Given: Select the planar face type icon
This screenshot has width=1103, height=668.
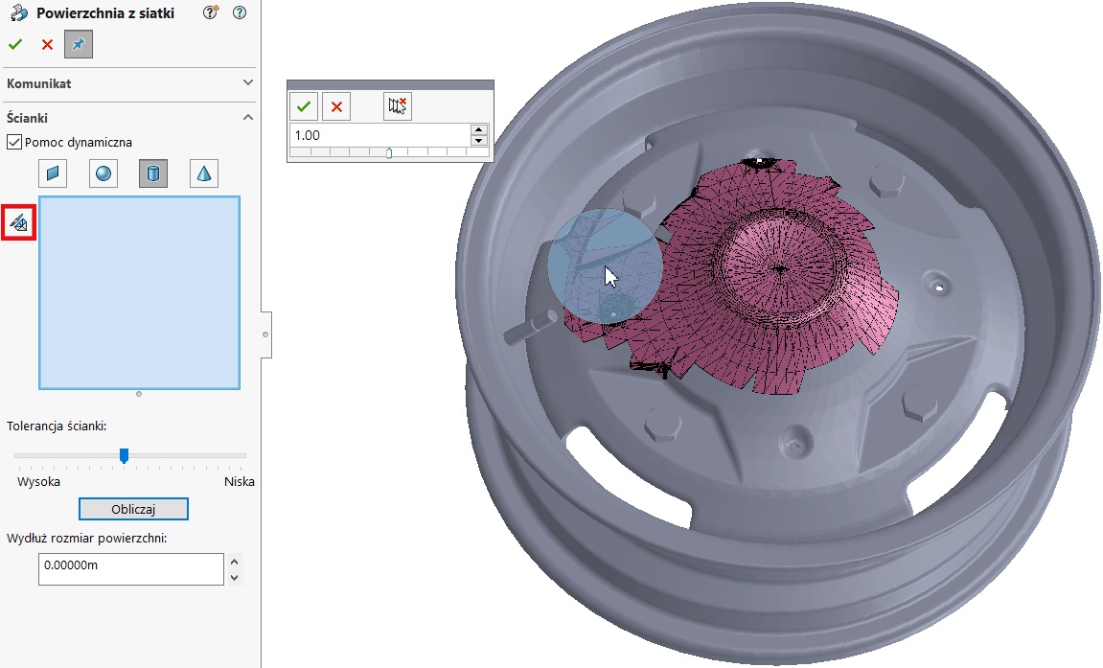Looking at the screenshot, I should pos(53,173).
